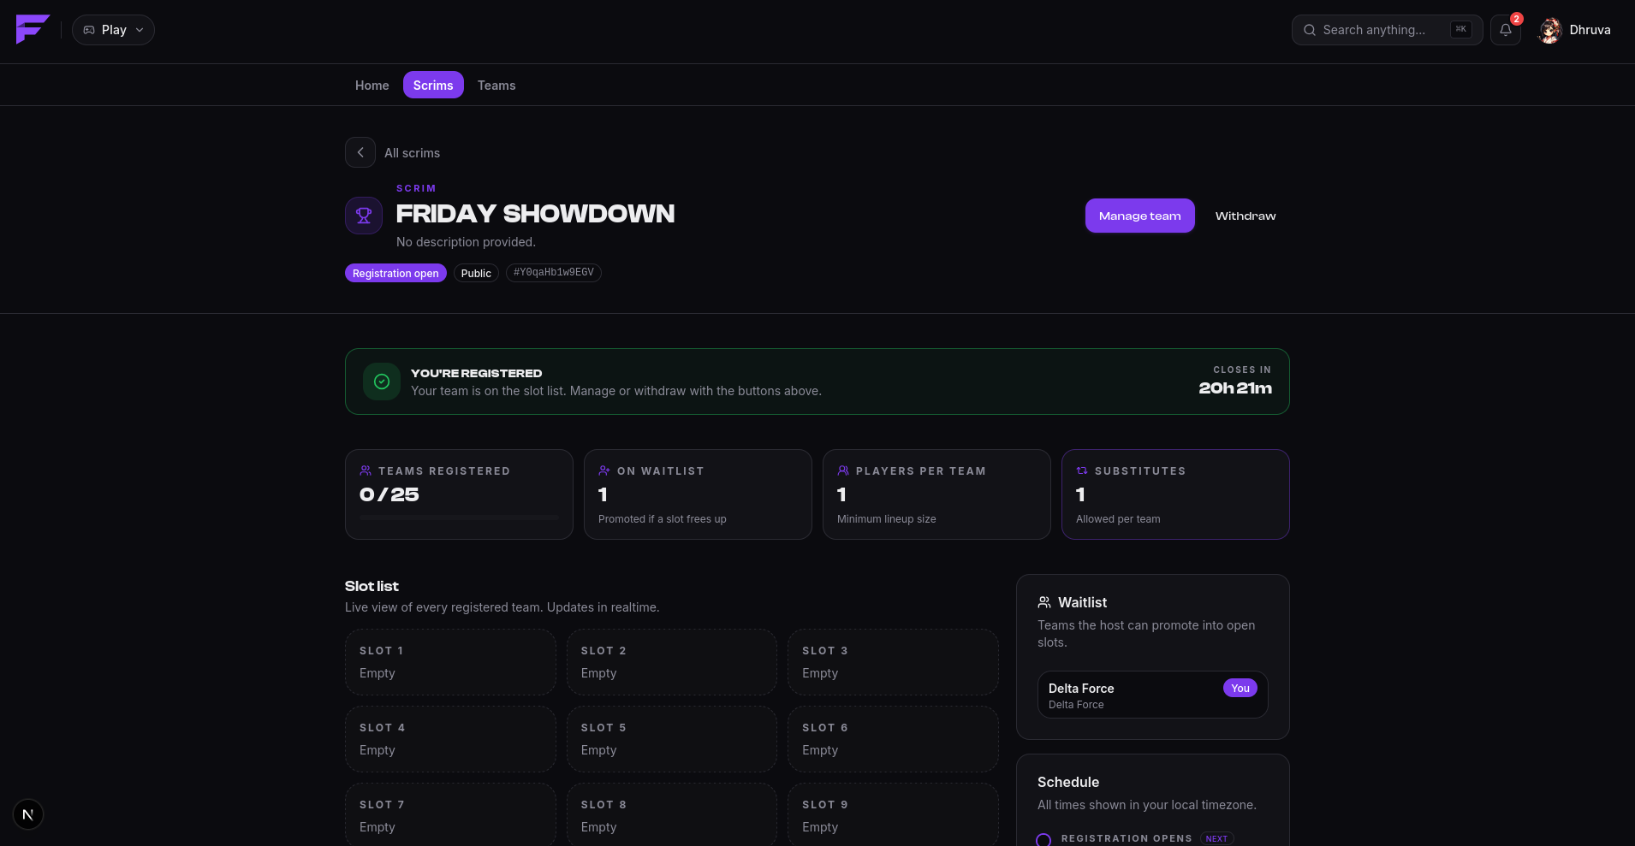This screenshot has width=1635, height=846.
Task: Click the On Waitlist user-plus icon
Action: (x=604, y=470)
